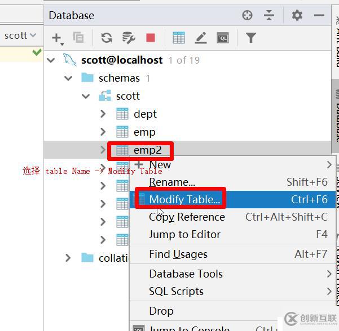The image size is (339, 331).
Task: Select the emp table label
Action: click(144, 132)
